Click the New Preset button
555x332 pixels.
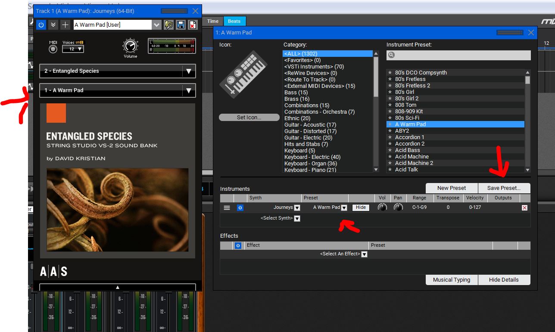(x=452, y=188)
